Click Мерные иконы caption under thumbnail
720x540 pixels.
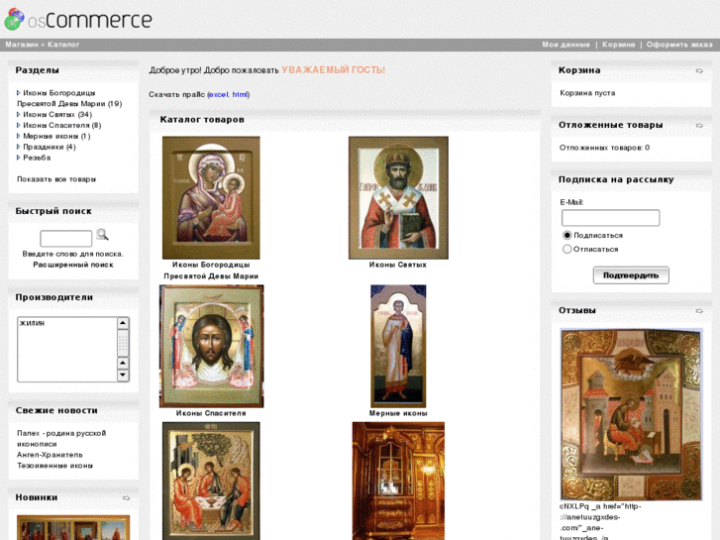click(398, 413)
